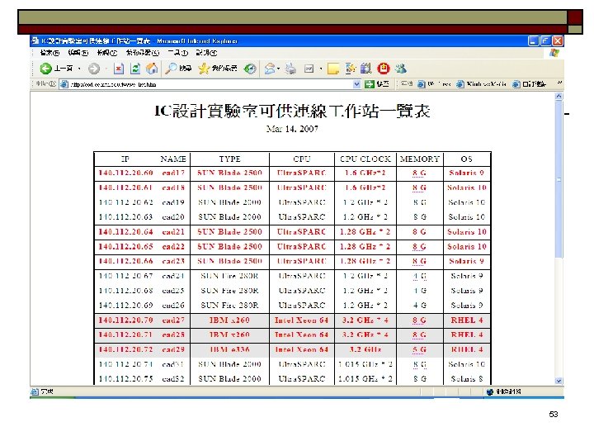Click the CPU CLOCK column header
The width and height of the screenshot is (594, 446).
pyautogui.click(x=365, y=159)
